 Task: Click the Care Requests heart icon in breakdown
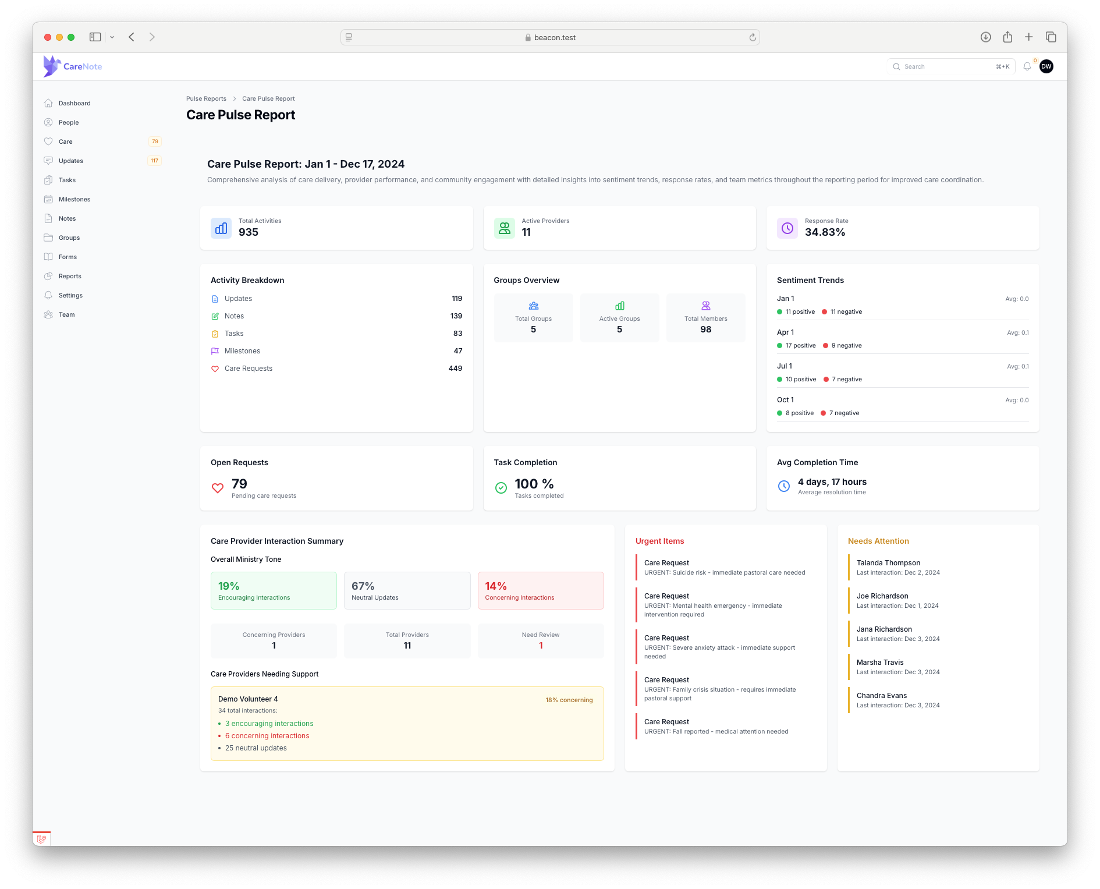215,369
